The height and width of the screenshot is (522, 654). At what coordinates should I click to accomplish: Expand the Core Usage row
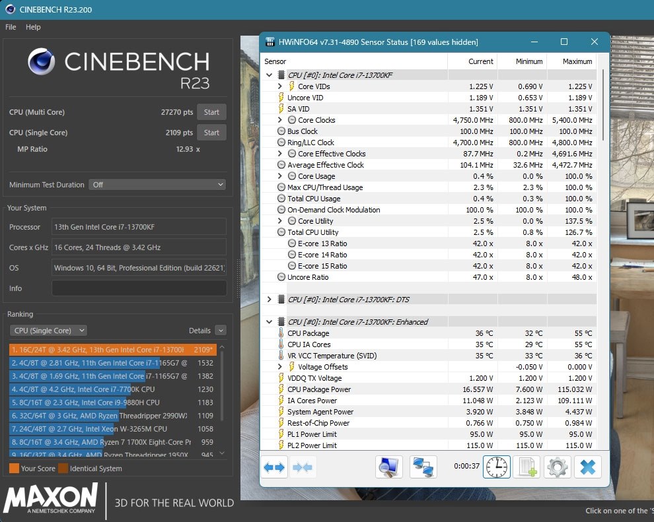tap(280, 176)
